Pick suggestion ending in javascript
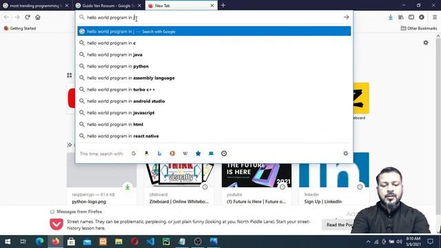441x248 pixels. 214,113
